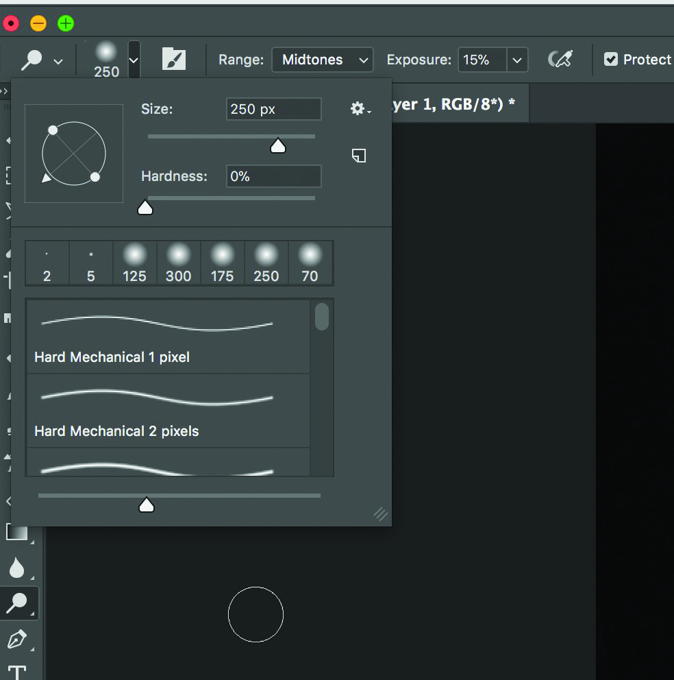Select the Dodge tool in left toolbar
The height and width of the screenshot is (680, 674).
[x=17, y=603]
